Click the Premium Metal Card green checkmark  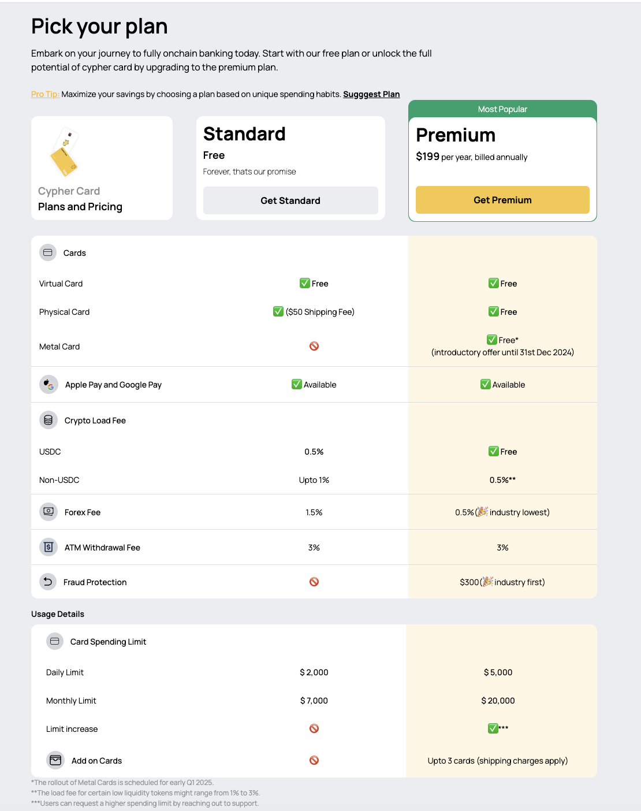point(492,340)
